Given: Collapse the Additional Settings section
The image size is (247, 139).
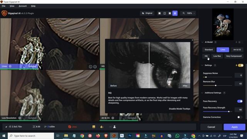Looking at the screenshot, I should 202,93.
